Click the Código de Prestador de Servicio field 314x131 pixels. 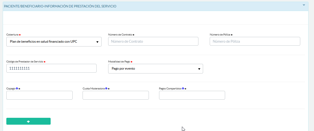pos(51,68)
